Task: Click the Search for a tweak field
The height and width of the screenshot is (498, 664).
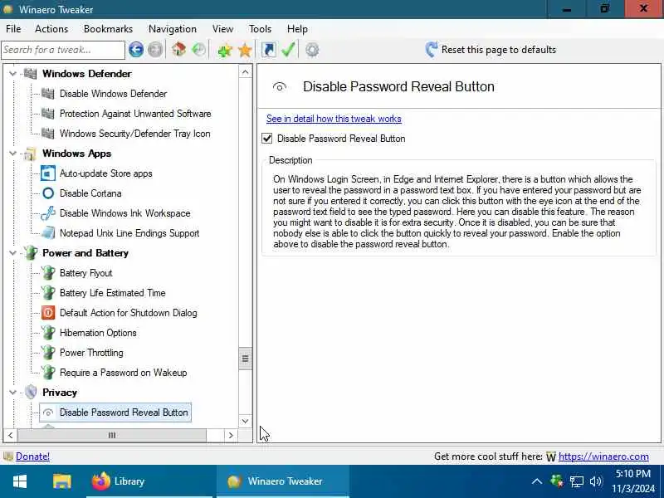Action: pyautogui.click(x=63, y=50)
